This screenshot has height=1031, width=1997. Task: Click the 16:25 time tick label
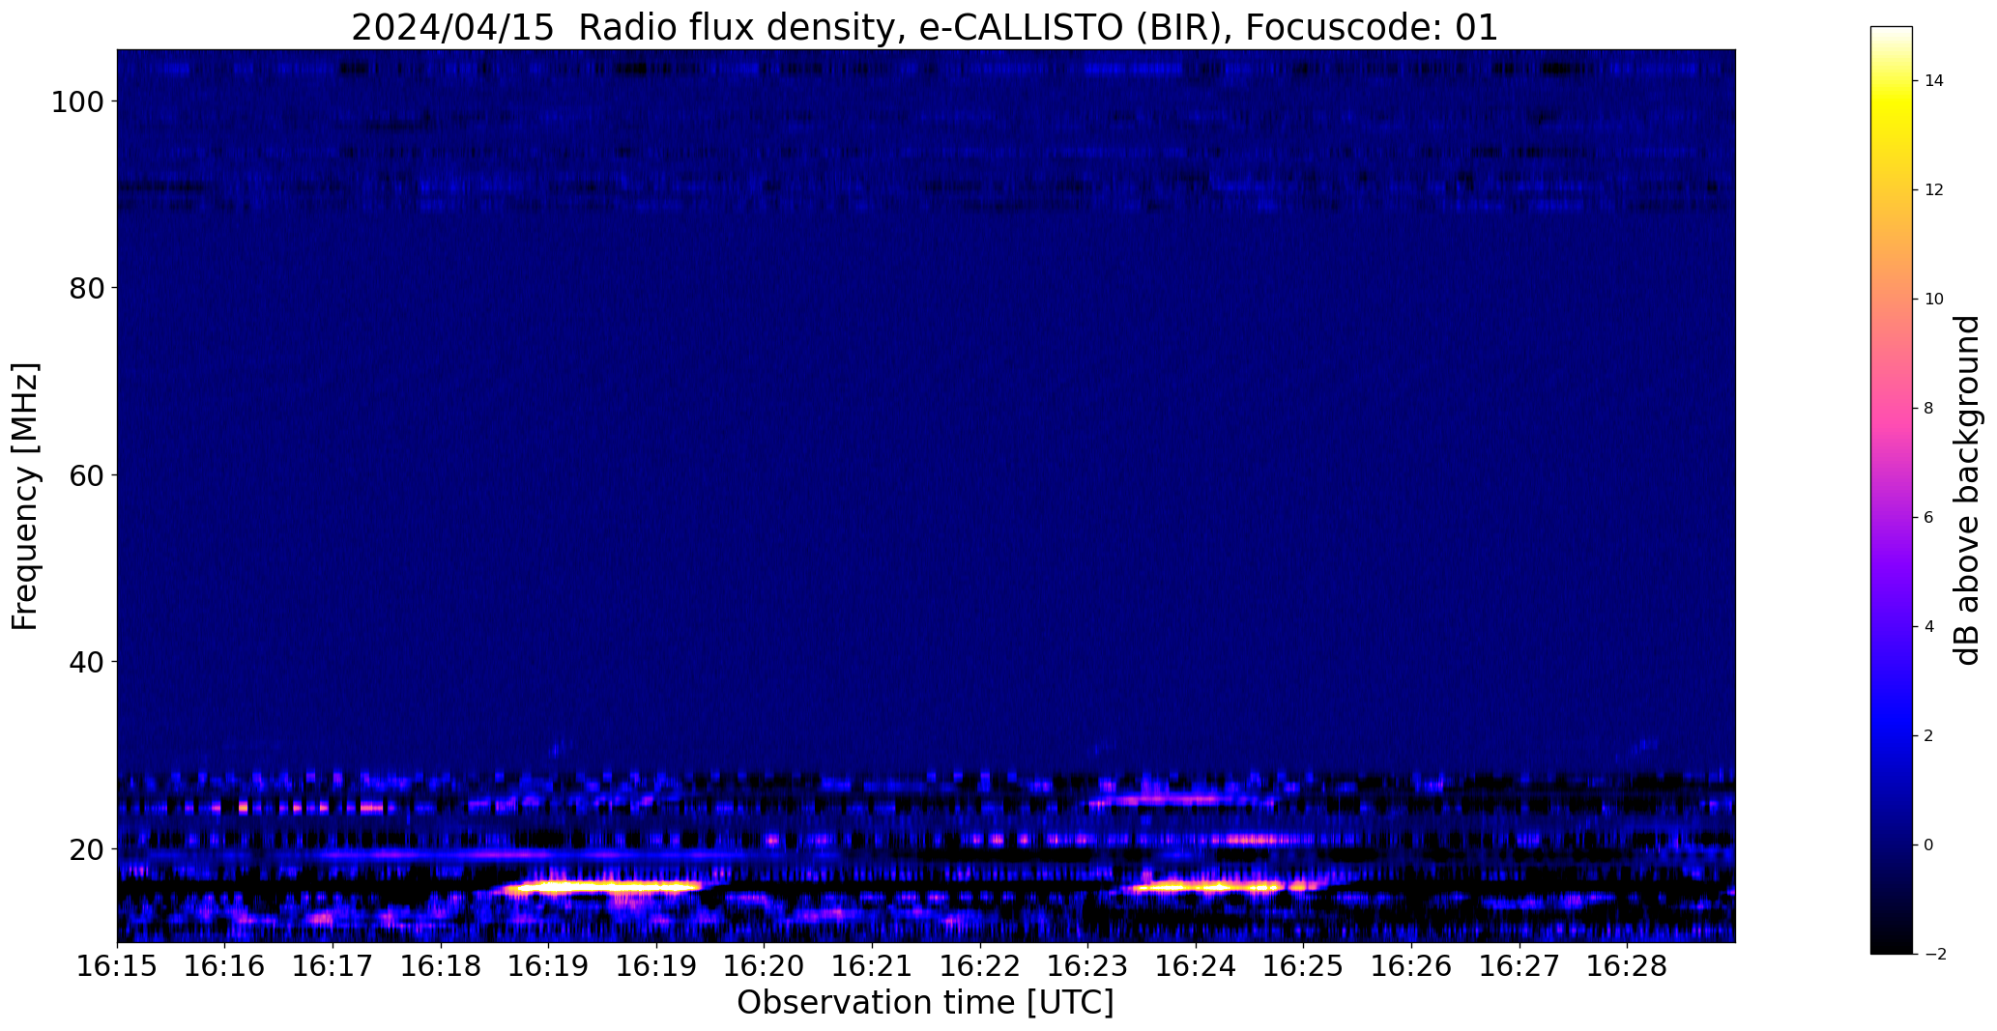point(1303,966)
